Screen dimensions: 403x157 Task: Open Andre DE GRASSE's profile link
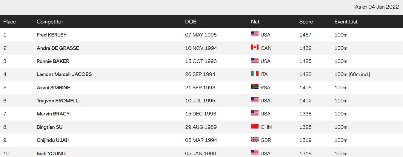coord(58,48)
